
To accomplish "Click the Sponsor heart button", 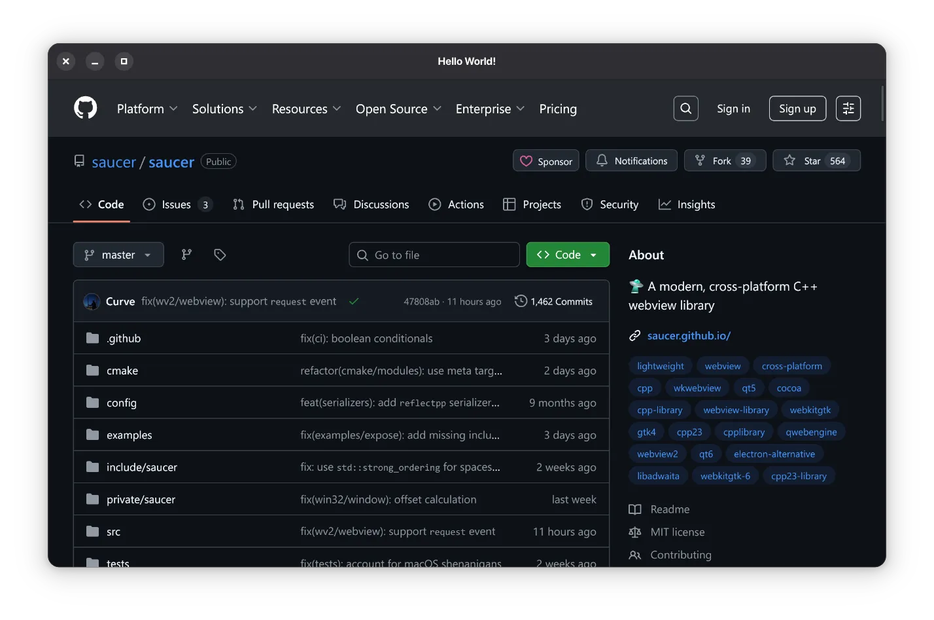I will tap(545, 161).
